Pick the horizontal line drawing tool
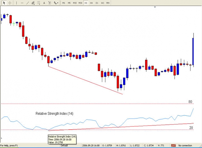This screenshot has width=202, height=148. tap(22, 3)
